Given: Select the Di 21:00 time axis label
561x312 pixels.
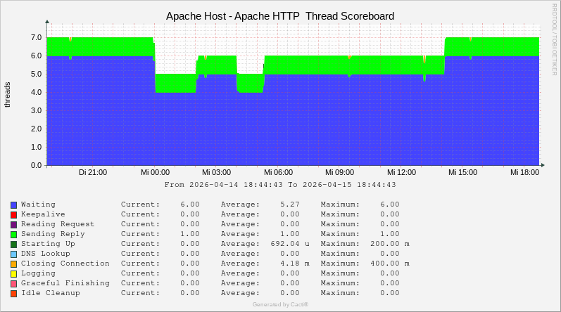Looking at the screenshot, I should click(93, 171).
